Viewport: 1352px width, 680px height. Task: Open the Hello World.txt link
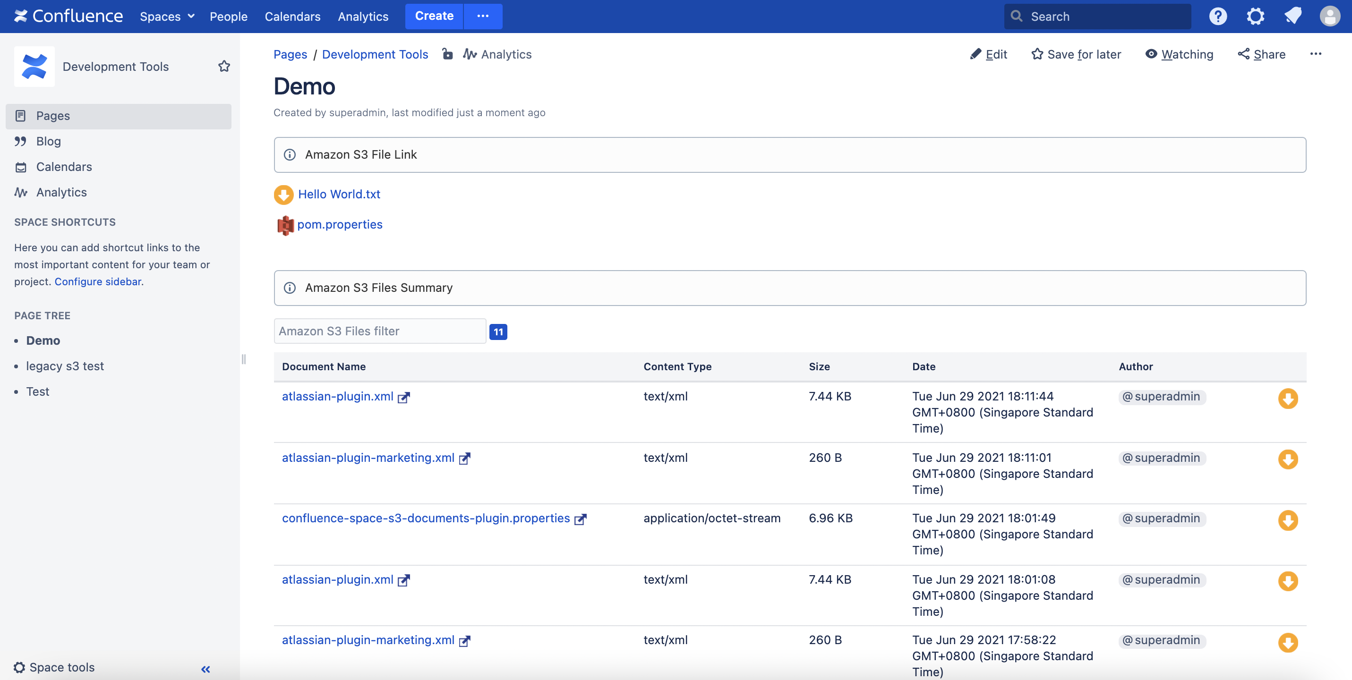339,195
